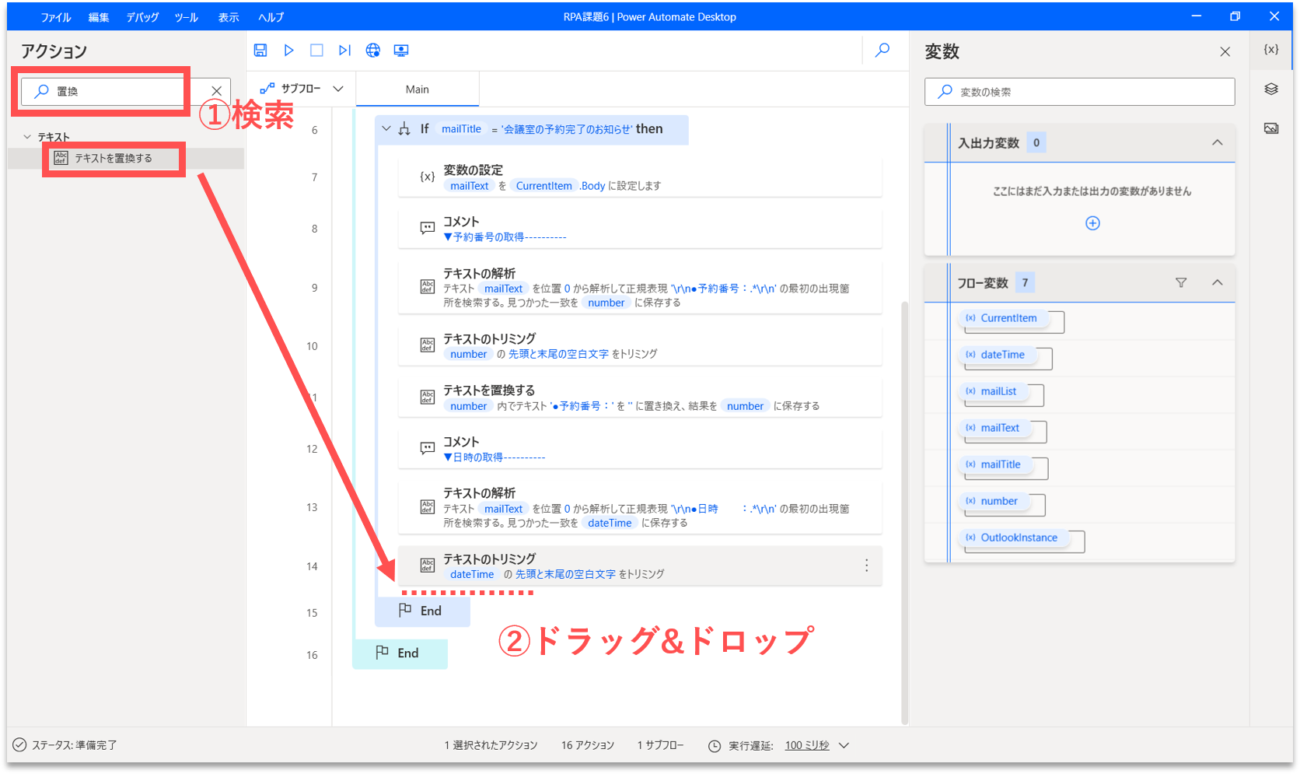Collapse the テキスト action group
This screenshot has width=1300, height=774.
tap(28, 137)
